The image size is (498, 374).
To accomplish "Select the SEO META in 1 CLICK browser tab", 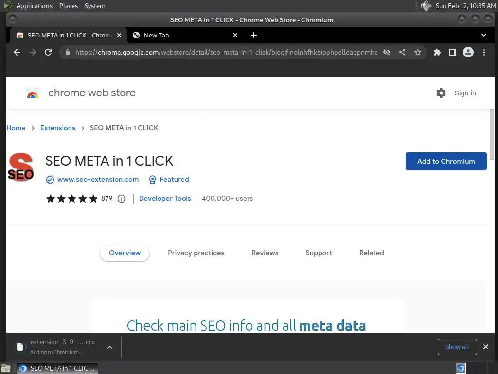I will 68,35.
